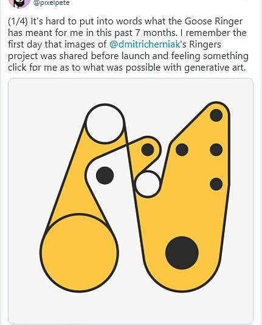Screen dimensions: 262x325
Task: Follow the @dmitricherniak mention link
Action: 145,44
